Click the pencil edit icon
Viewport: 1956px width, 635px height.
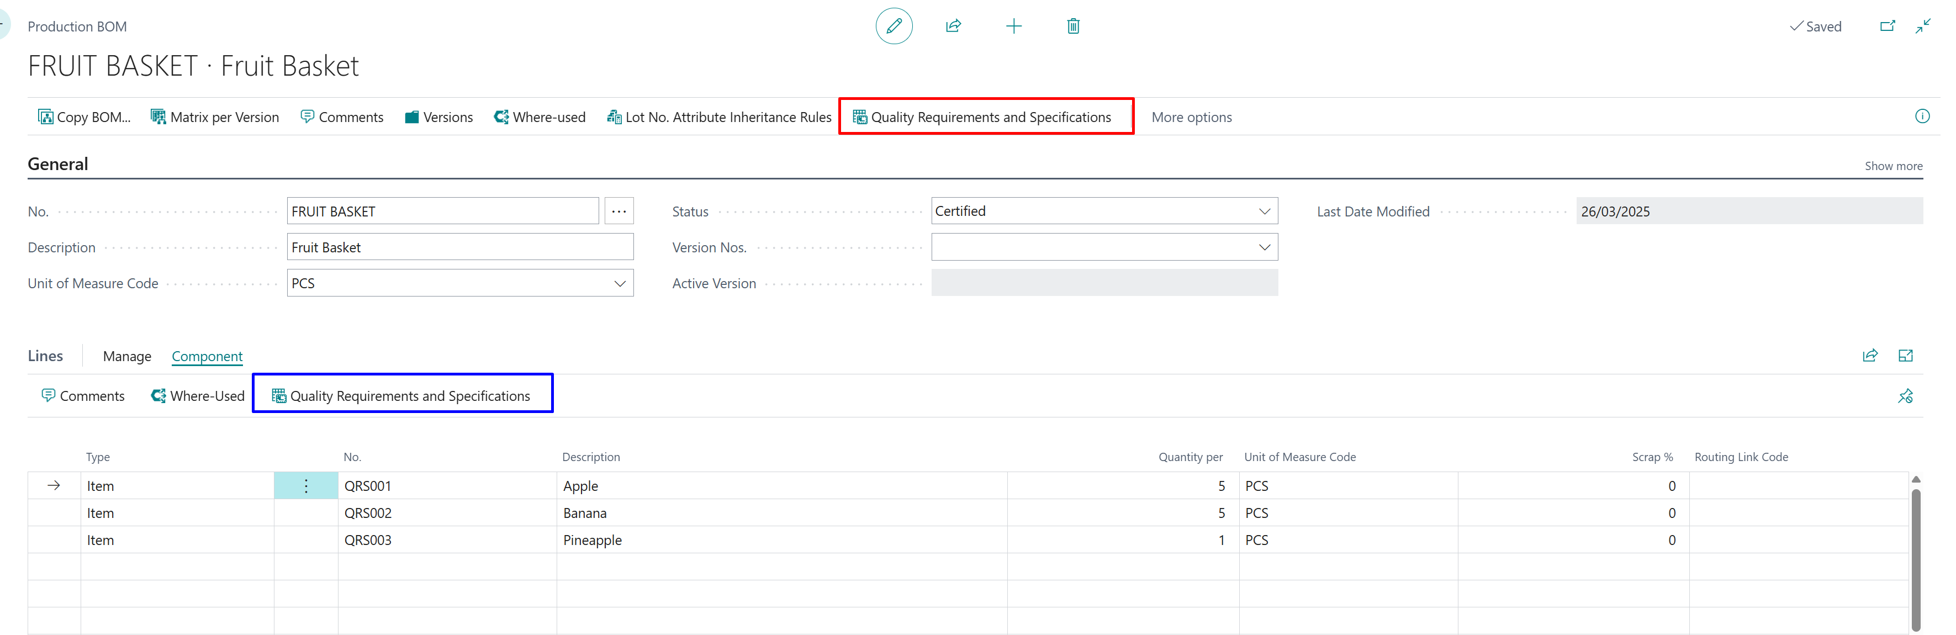point(894,26)
